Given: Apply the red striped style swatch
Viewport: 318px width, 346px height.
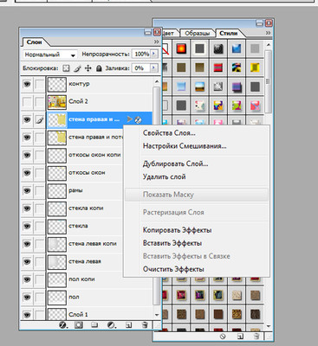Looking at the screenshot, I should pyautogui.click(x=218, y=67).
